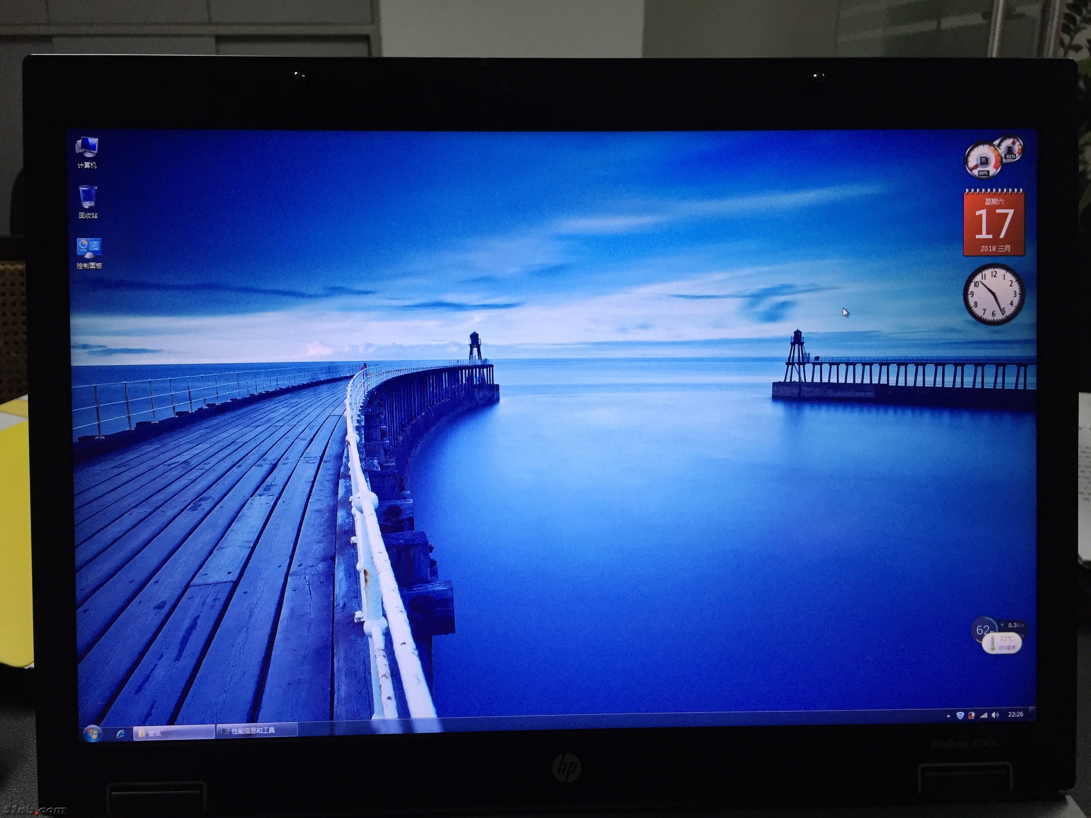1091x818 pixels.
Task: Click the calendar gadget showing 17
Action: [994, 223]
